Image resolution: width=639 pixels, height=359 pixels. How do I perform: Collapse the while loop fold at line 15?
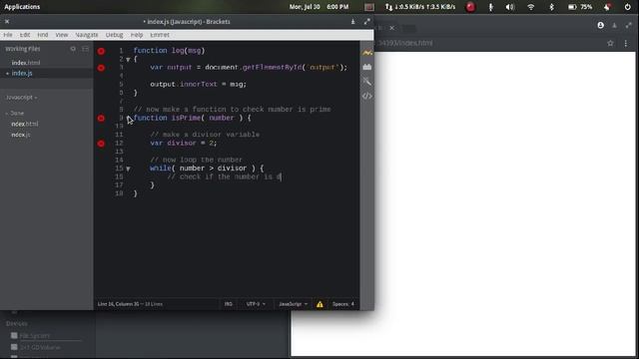click(x=128, y=169)
